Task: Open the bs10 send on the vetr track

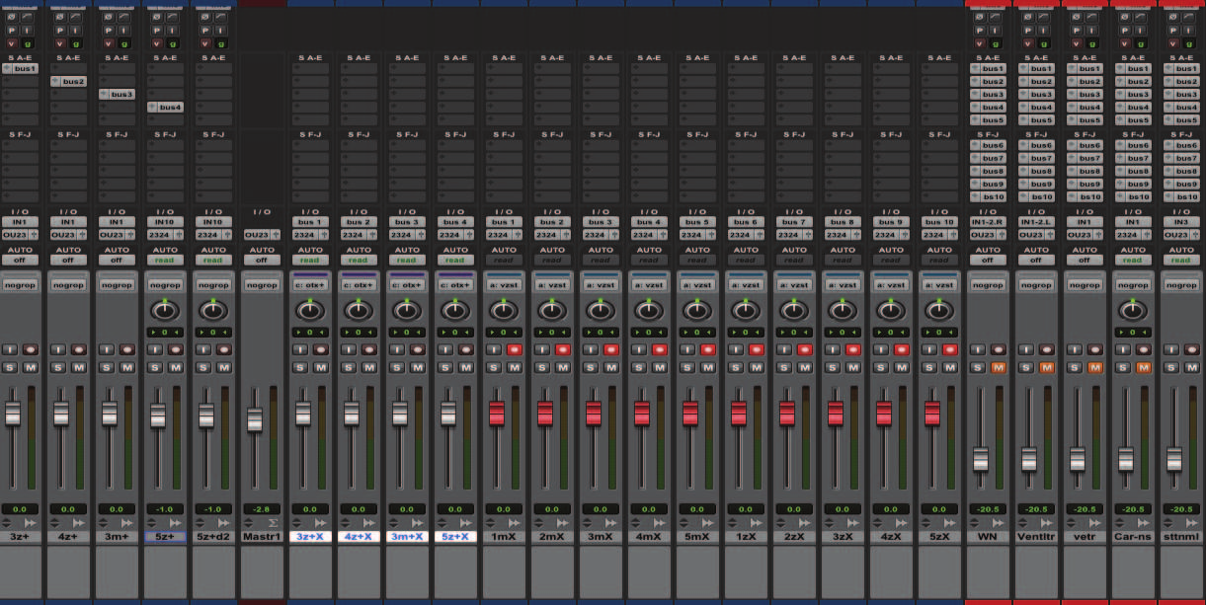Action: pos(1085,197)
